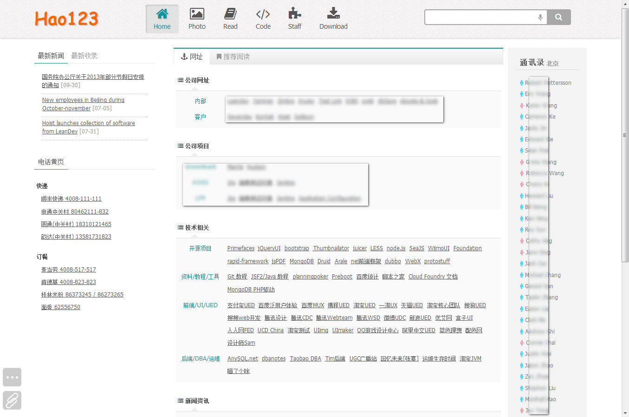Screen dimensions: 629x417
Task: Click the 开源项目 category label
Action: click(200, 249)
